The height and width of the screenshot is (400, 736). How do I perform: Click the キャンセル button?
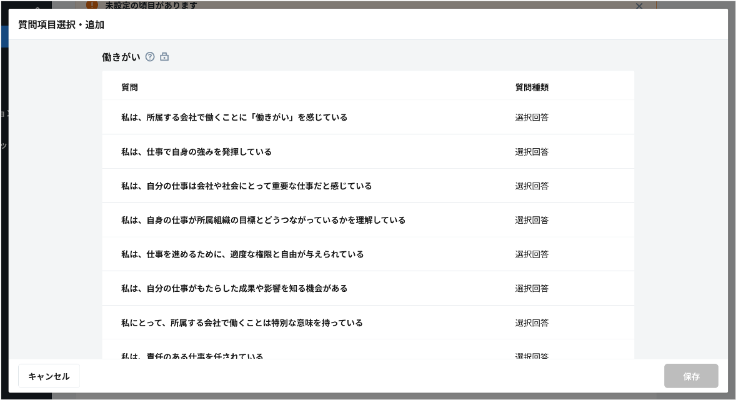(49, 376)
